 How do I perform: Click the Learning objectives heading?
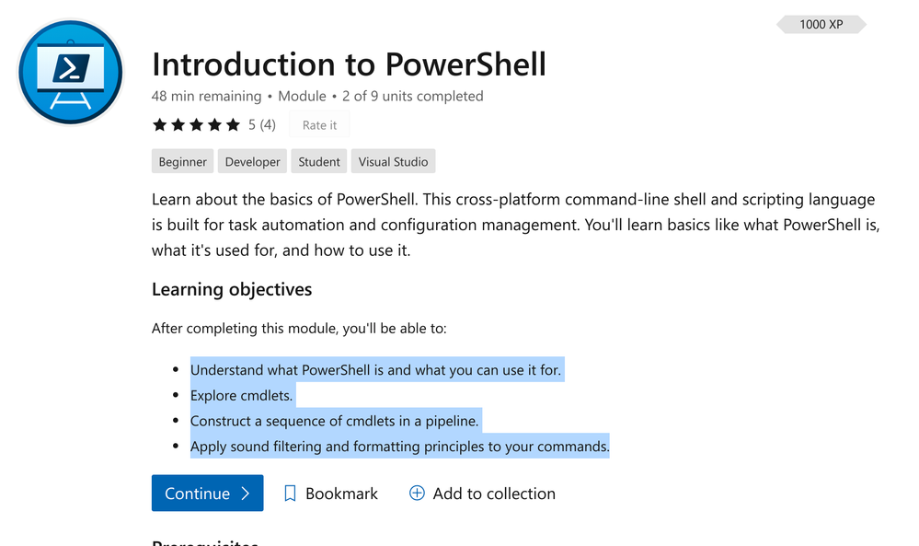[232, 289]
